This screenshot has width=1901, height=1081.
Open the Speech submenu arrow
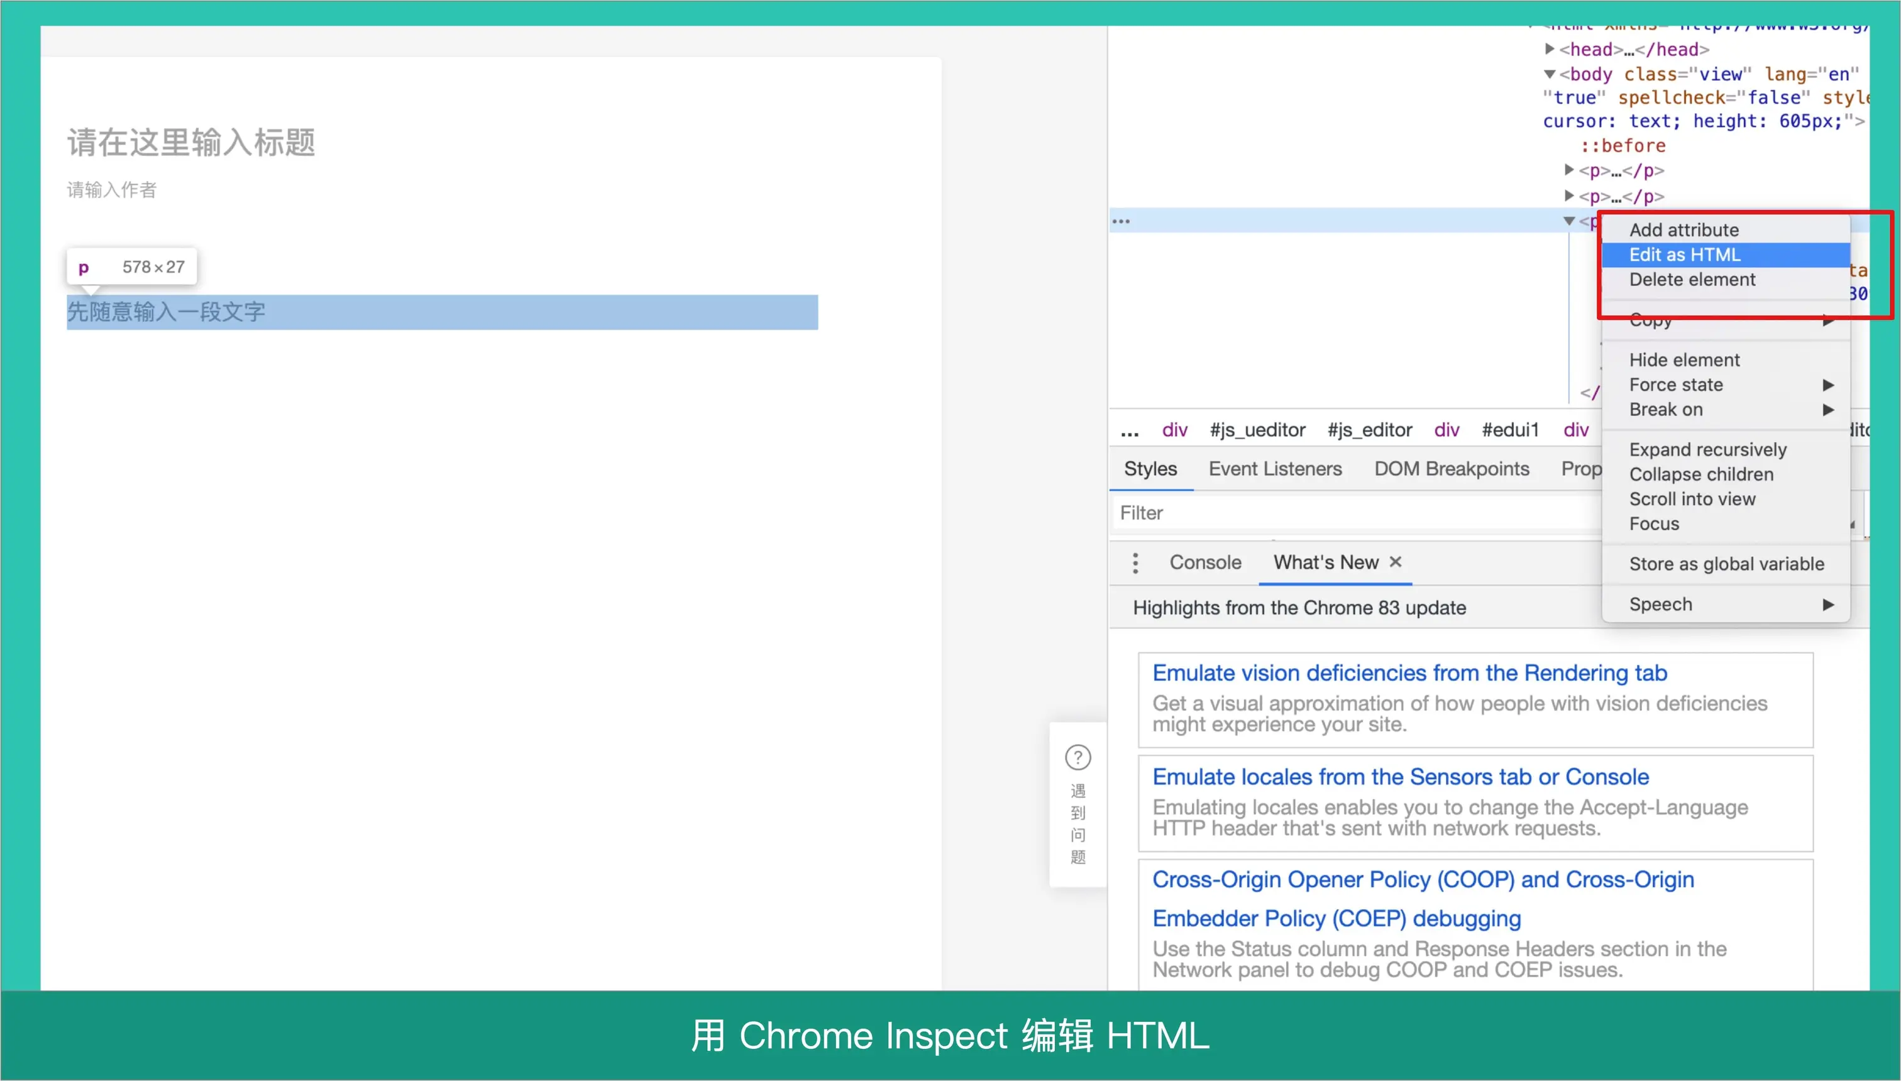click(x=1827, y=605)
